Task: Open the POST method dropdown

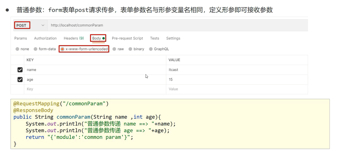Action: (30, 25)
